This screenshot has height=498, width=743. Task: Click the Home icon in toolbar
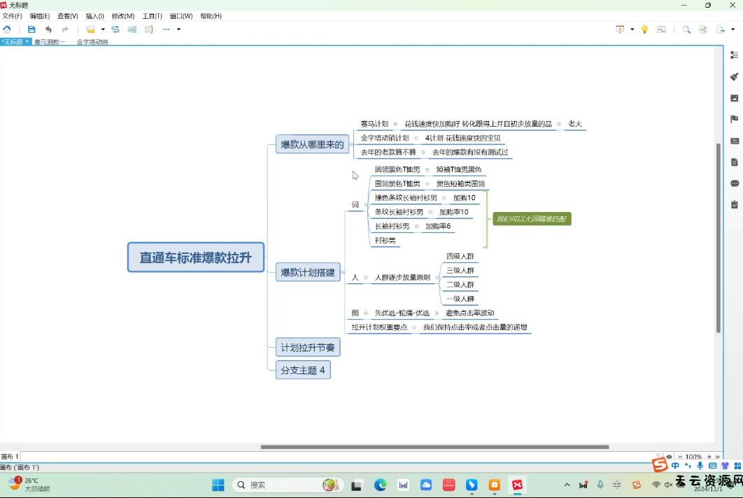pos(7,29)
